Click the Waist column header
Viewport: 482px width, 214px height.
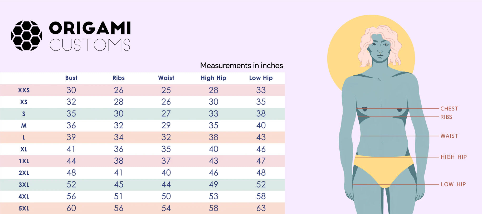point(166,78)
